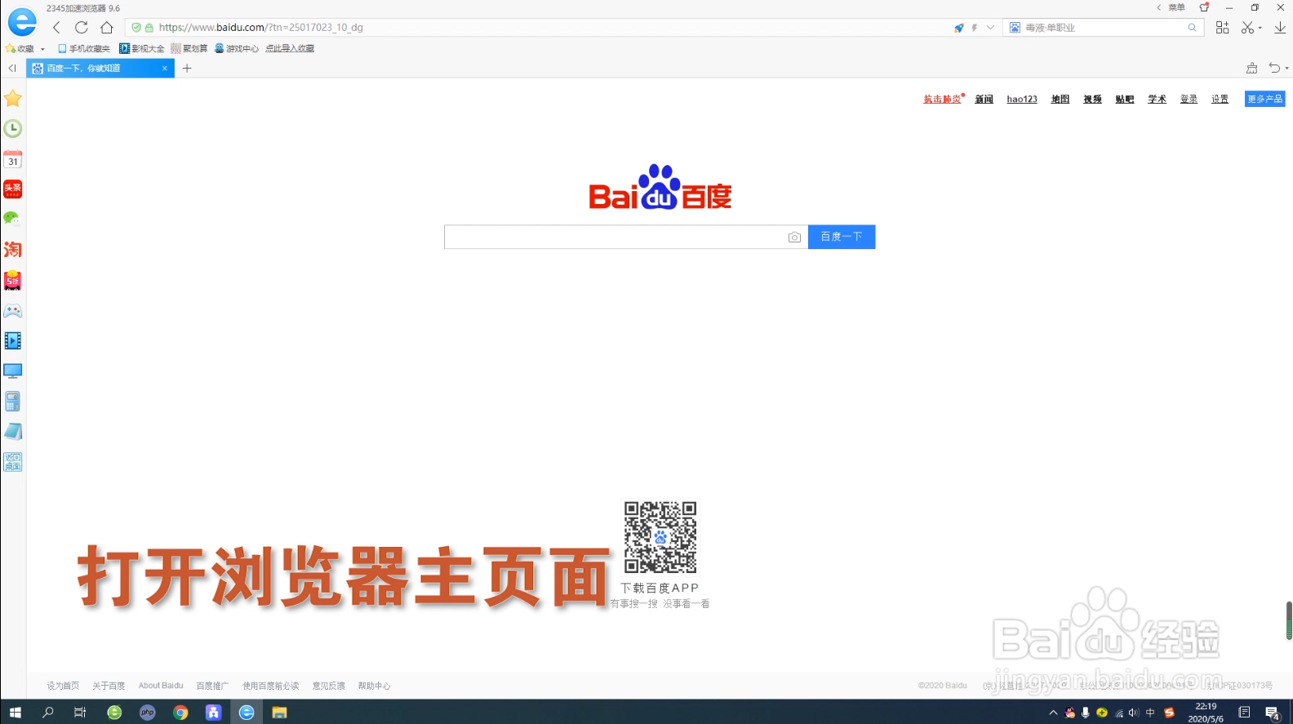The width and height of the screenshot is (1293, 724).
Task: Open the skin shirt icon in title bar
Action: pyautogui.click(x=1204, y=7)
